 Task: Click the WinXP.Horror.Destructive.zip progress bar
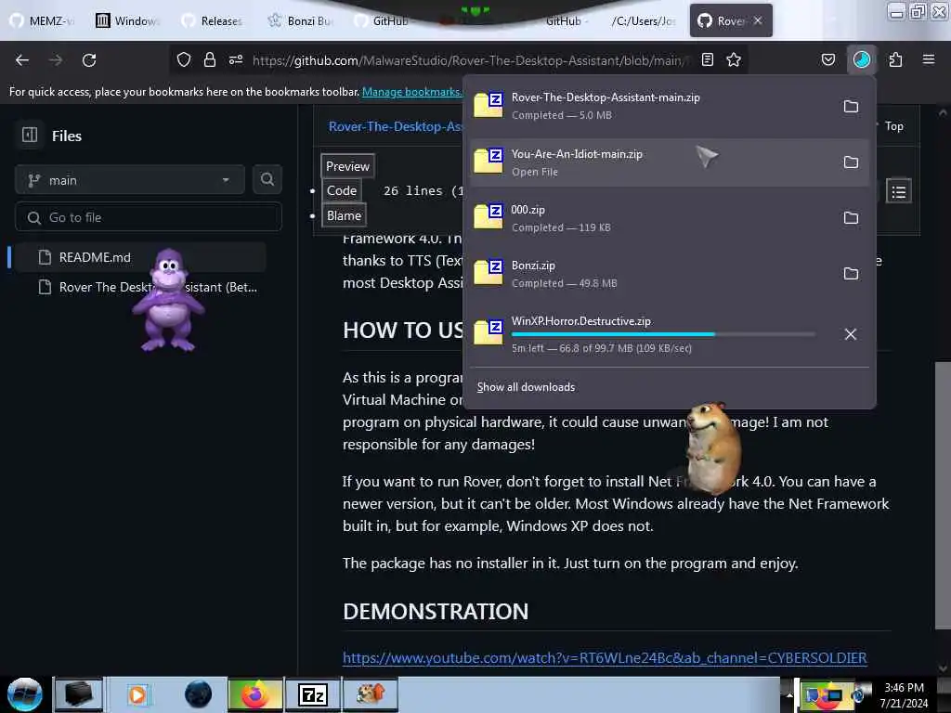click(663, 334)
